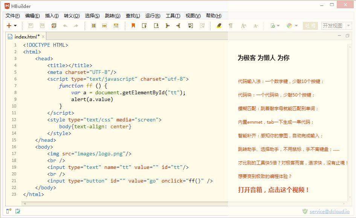The width and height of the screenshot is (356, 218).
Task: Click the toggle comment code icon
Action: pos(116,26)
